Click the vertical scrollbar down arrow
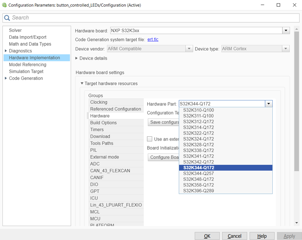 point(297,223)
